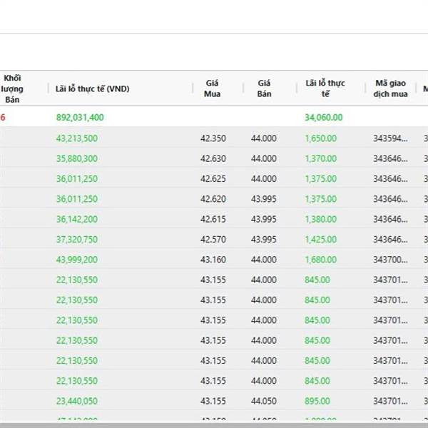Click the 'Khối lượng Bán' column header
Image resolution: width=428 pixels, height=428 pixels.
12,88
